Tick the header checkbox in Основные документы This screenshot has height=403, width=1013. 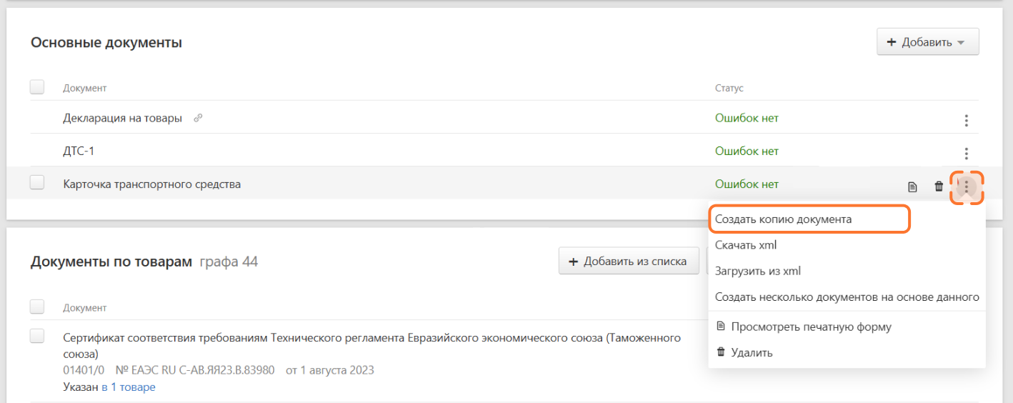(x=37, y=87)
